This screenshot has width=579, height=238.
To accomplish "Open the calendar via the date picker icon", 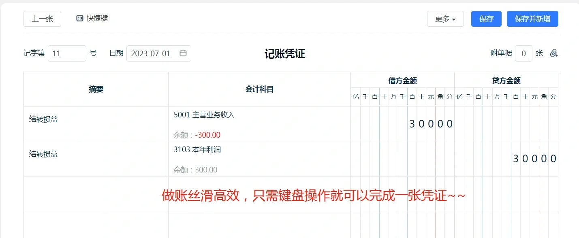I will coord(183,53).
